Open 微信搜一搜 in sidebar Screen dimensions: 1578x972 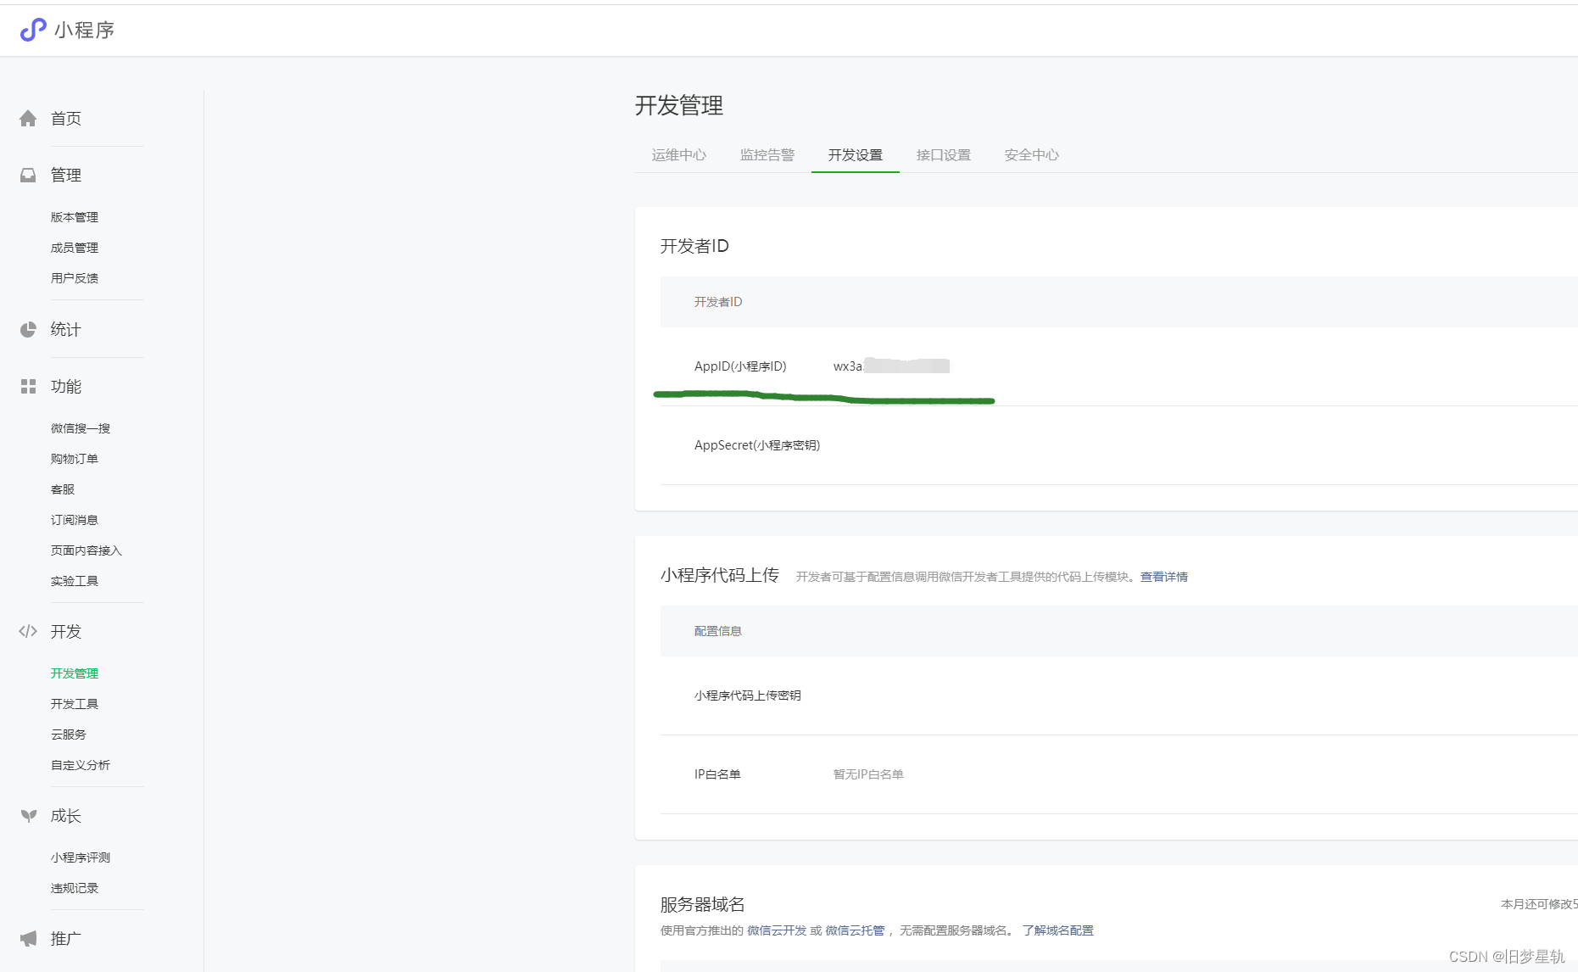pos(81,428)
